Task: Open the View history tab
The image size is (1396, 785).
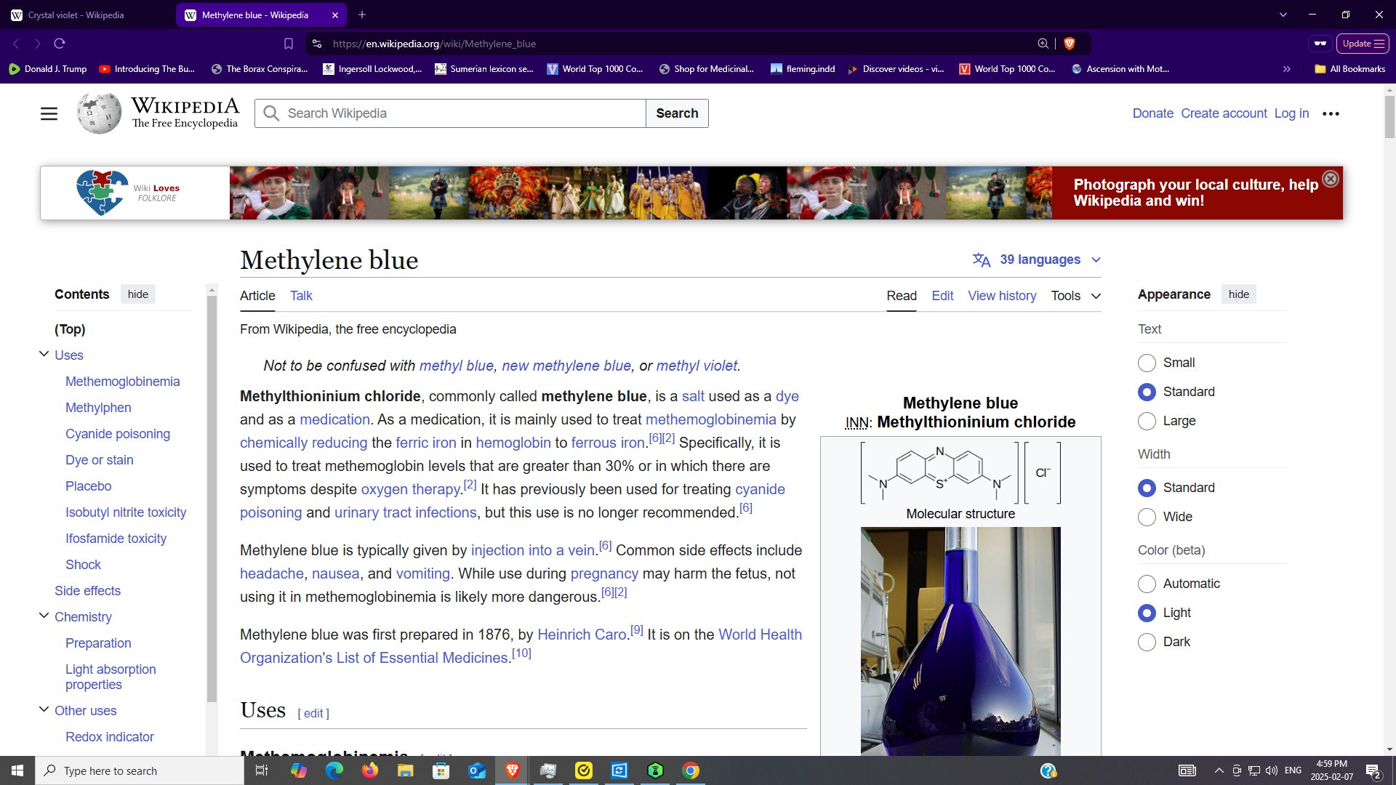Action: coord(1002,296)
